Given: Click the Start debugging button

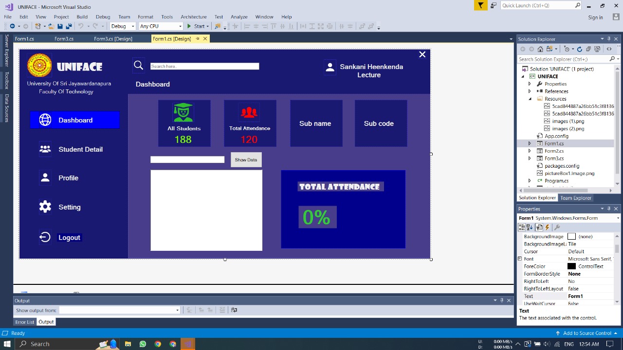Looking at the screenshot, I should [196, 26].
